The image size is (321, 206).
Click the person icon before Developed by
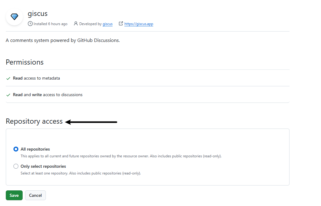pos(76,24)
